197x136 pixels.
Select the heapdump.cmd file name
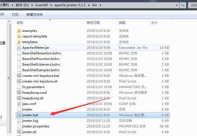coord(34,93)
